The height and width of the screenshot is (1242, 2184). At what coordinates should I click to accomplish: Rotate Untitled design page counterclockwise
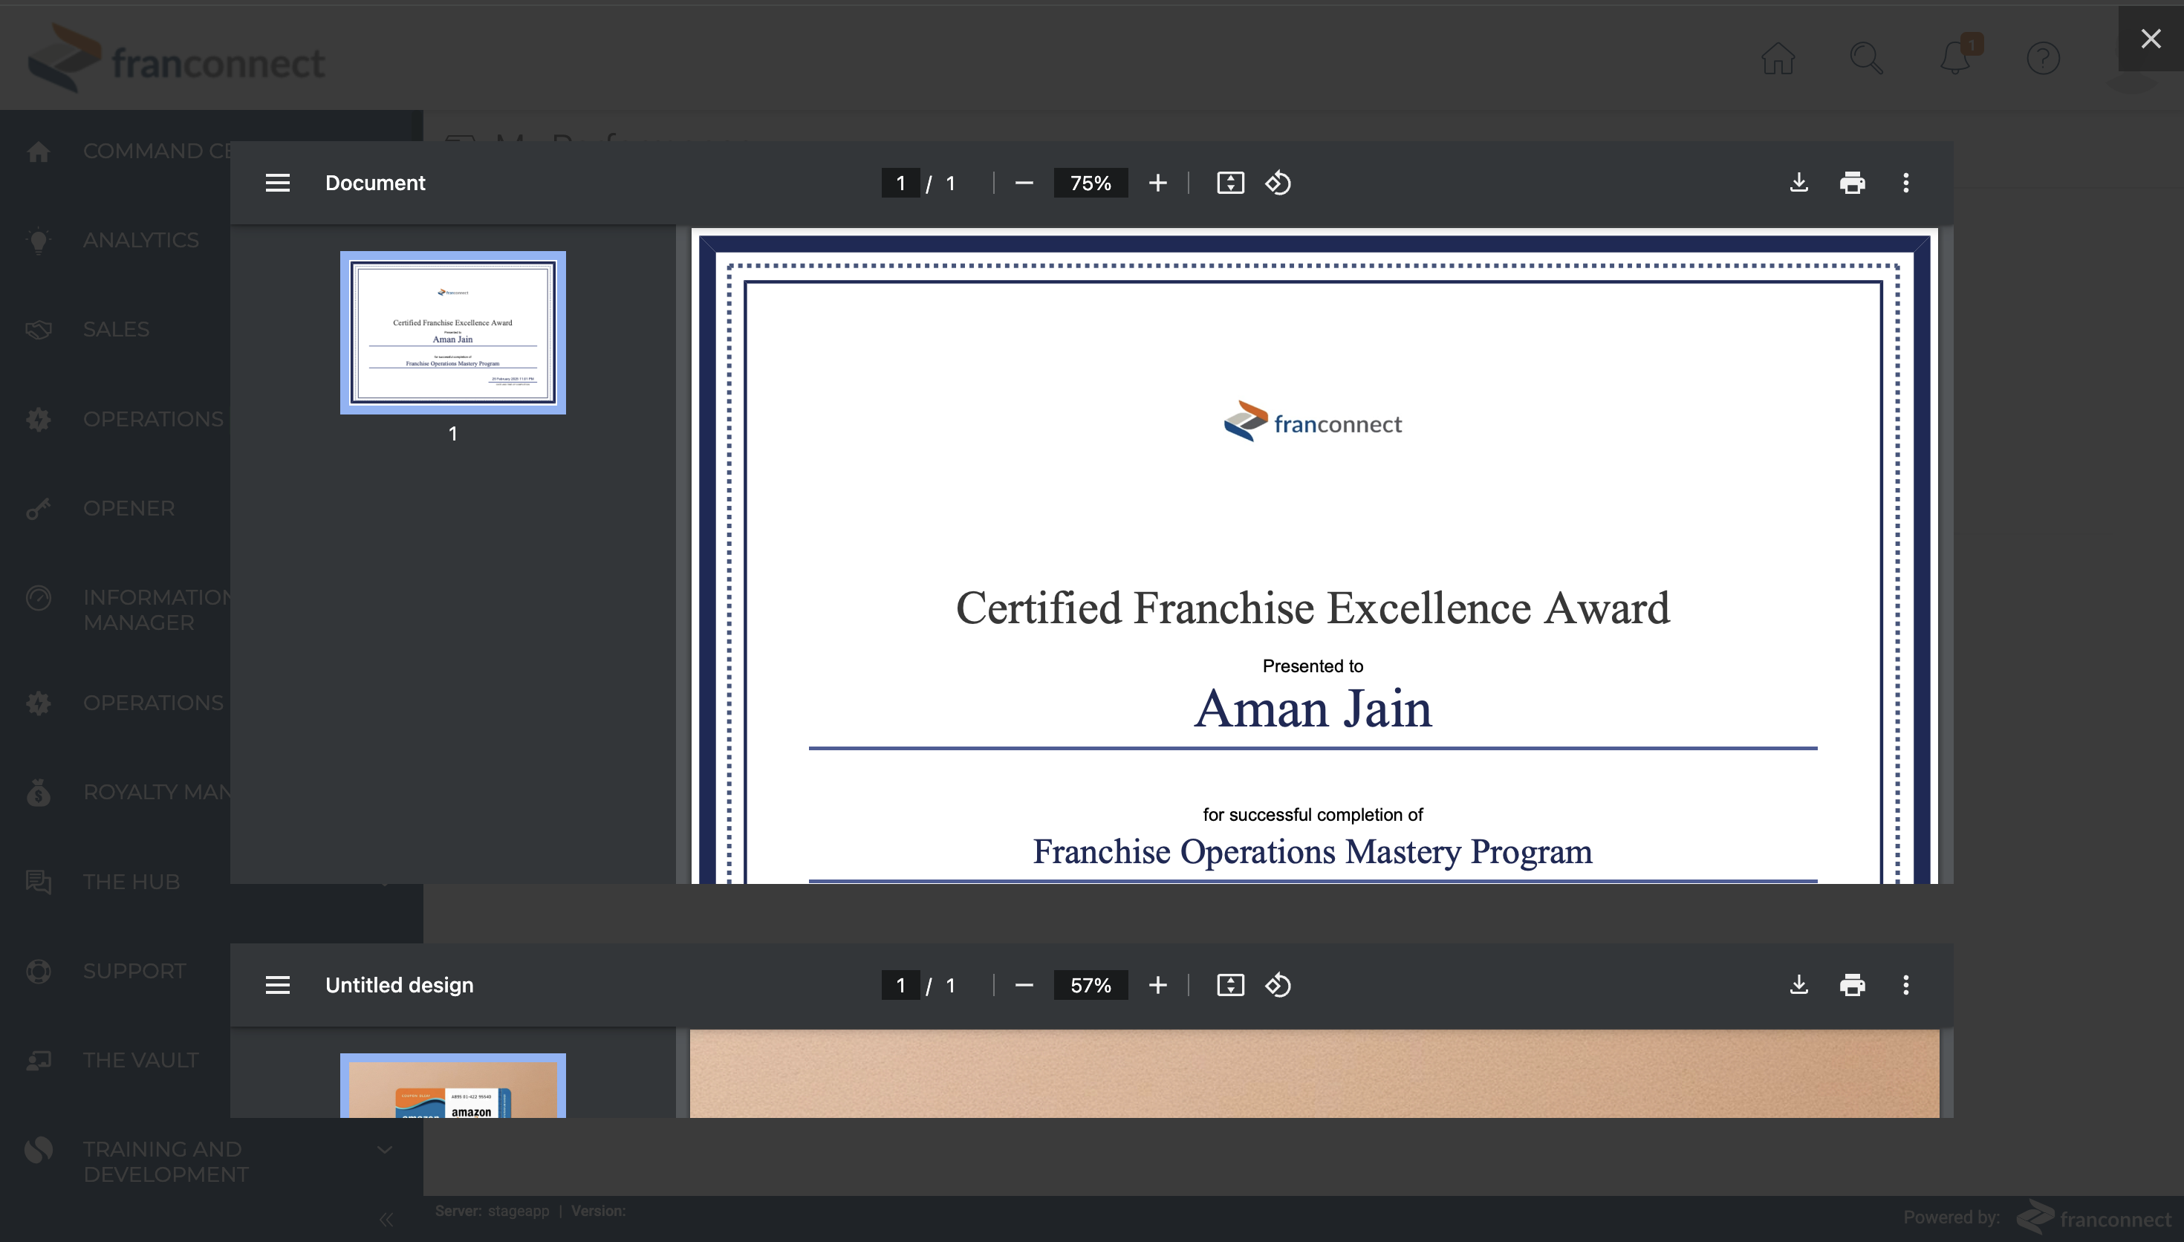(1278, 985)
